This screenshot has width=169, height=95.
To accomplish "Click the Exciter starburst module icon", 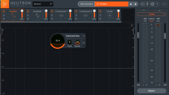I will tap(110, 16).
